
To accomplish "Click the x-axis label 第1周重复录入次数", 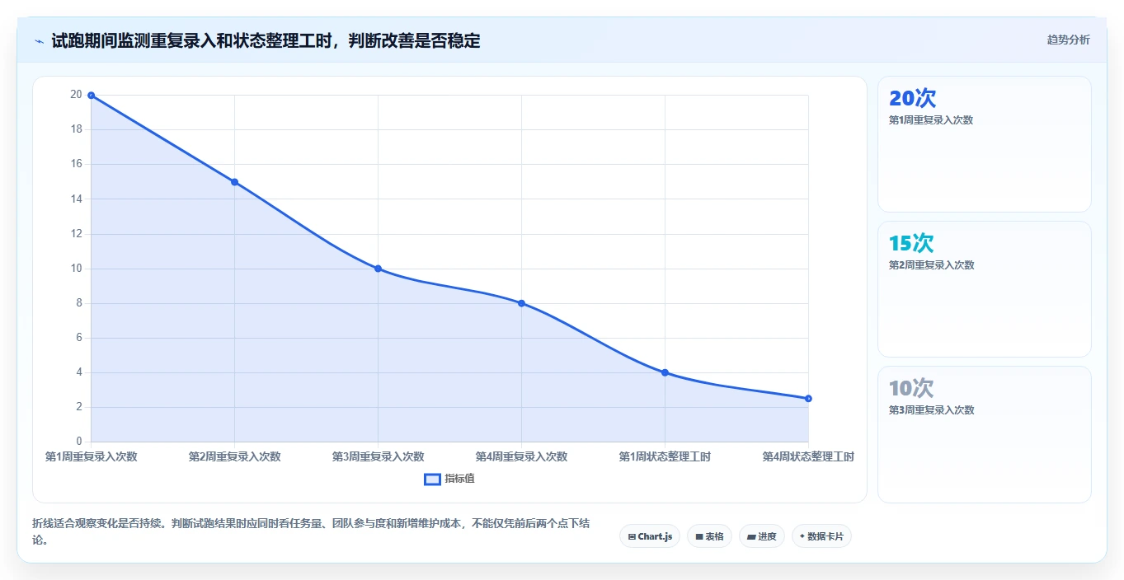I will tap(91, 456).
